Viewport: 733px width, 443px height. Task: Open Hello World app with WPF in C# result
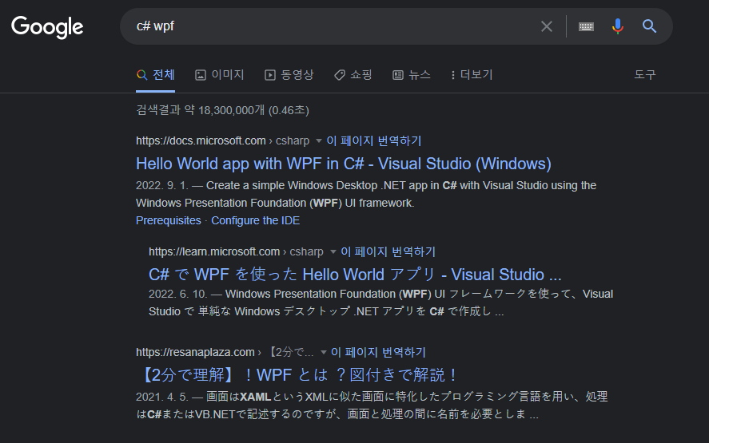[344, 164]
